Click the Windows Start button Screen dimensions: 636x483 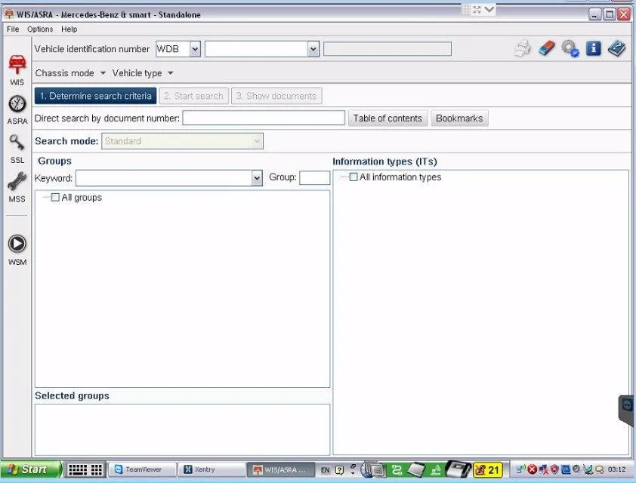click(30, 469)
